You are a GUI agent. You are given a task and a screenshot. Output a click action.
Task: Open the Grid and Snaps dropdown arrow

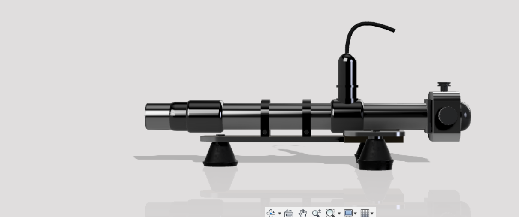(372, 214)
